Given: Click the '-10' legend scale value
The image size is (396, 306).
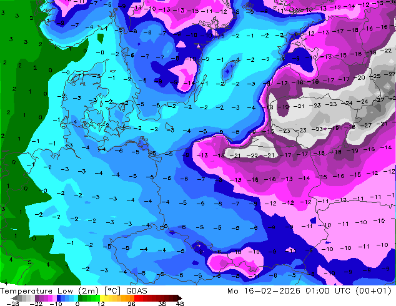Looking at the screenshot, I should point(56,304).
